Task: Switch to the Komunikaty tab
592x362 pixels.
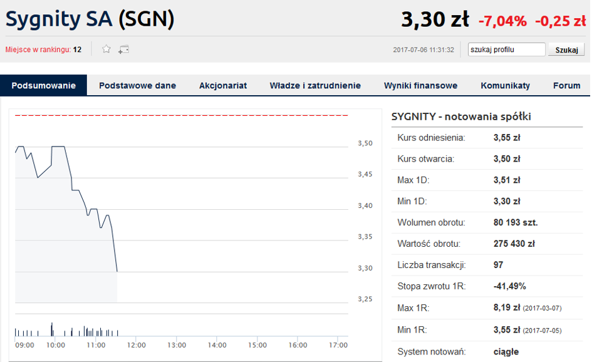Action: pyautogui.click(x=505, y=85)
